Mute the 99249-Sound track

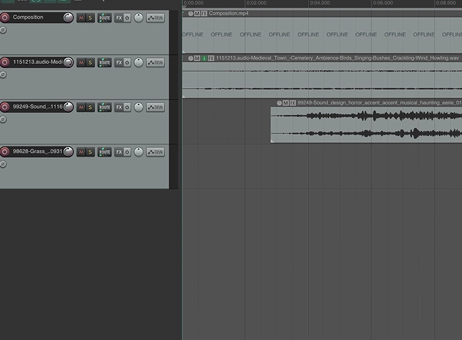click(x=81, y=107)
